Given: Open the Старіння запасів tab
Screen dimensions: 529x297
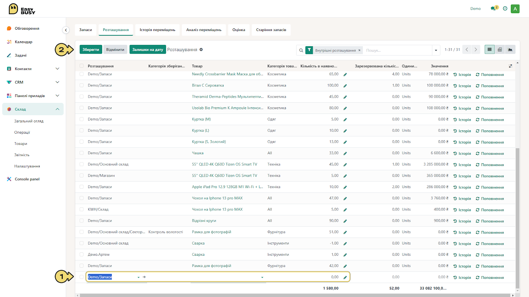Looking at the screenshot, I should [271, 30].
